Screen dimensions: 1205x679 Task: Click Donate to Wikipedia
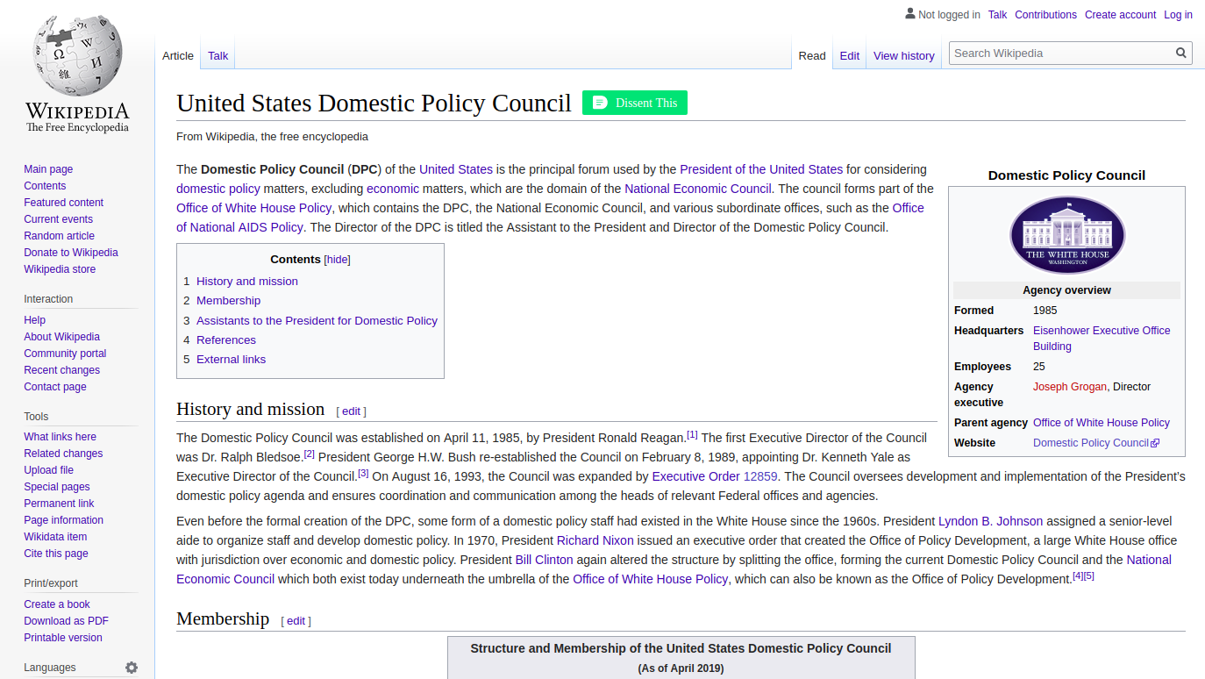click(x=70, y=253)
